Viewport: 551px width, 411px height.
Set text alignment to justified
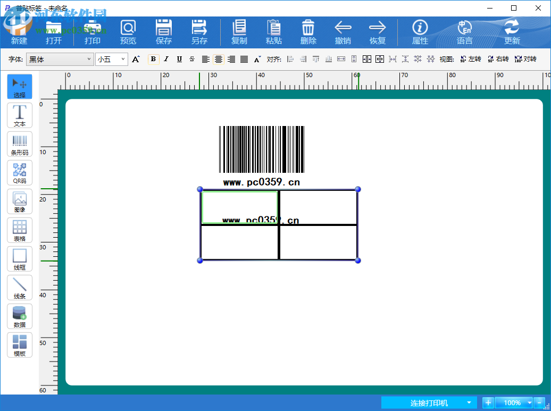(x=244, y=59)
